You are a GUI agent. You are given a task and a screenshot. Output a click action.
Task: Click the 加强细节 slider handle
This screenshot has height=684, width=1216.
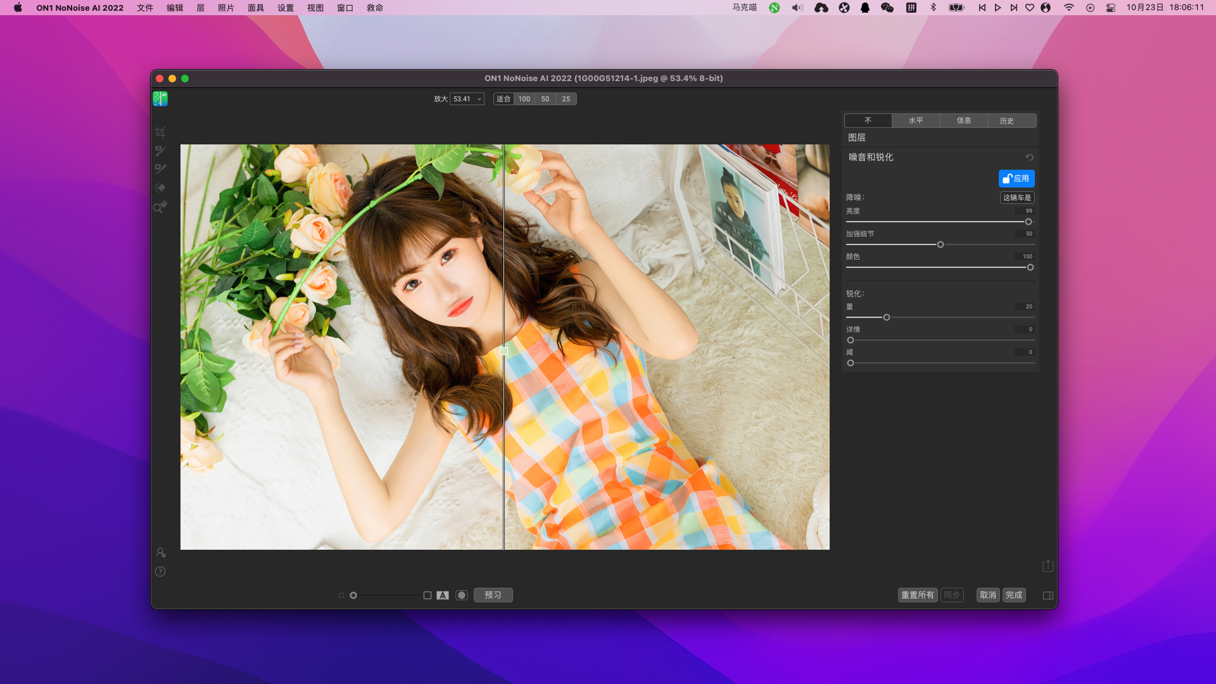tap(940, 244)
